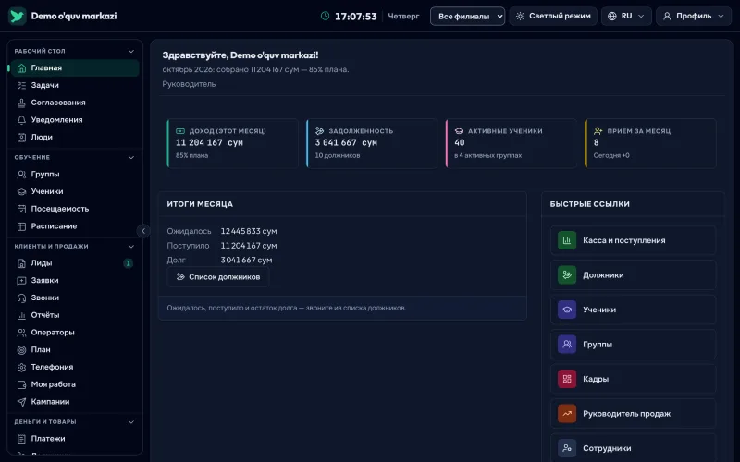Click the Долг value 3 041 667 сум

(x=246, y=261)
